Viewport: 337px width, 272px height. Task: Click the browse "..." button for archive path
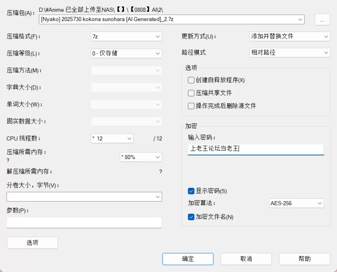pyautogui.click(x=322, y=20)
